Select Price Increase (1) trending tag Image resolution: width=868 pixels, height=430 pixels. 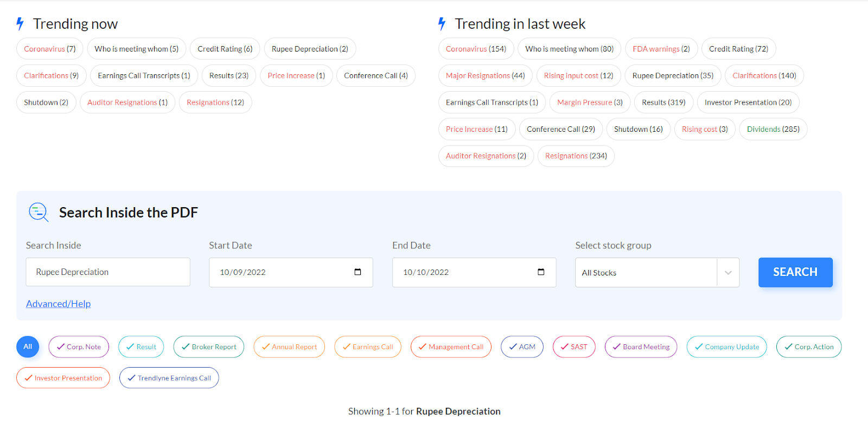296,75
